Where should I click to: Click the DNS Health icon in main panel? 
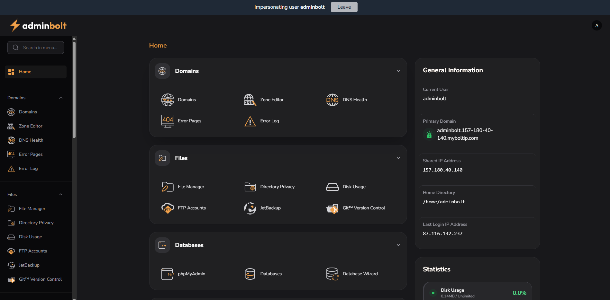coord(332,100)
